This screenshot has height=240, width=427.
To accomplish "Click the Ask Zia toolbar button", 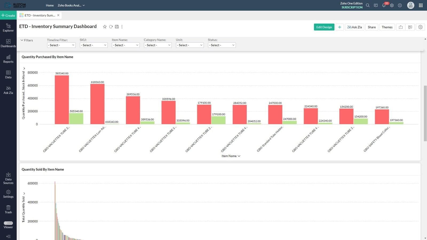I will pyautogui.click(x=354, y=27).
